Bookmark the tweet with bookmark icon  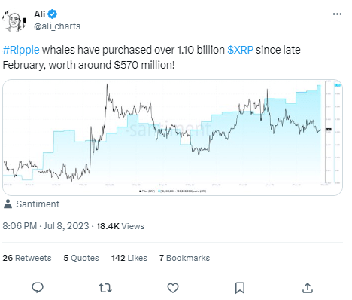coord(240,288)
